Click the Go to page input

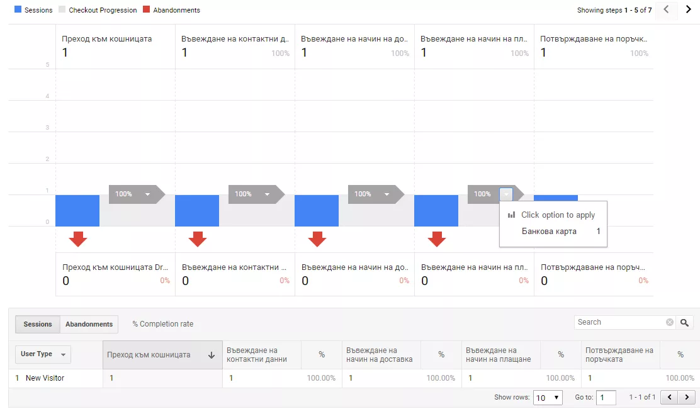click(x=606, y=398)
